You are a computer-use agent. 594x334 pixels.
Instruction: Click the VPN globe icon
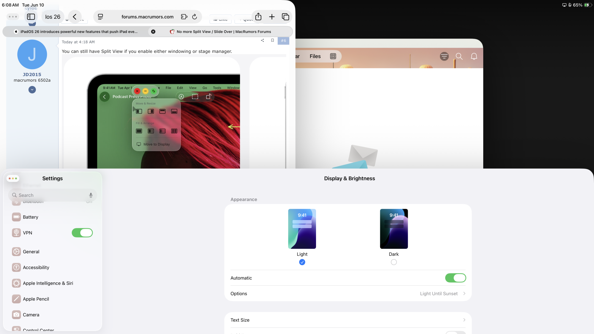[16, 233]
